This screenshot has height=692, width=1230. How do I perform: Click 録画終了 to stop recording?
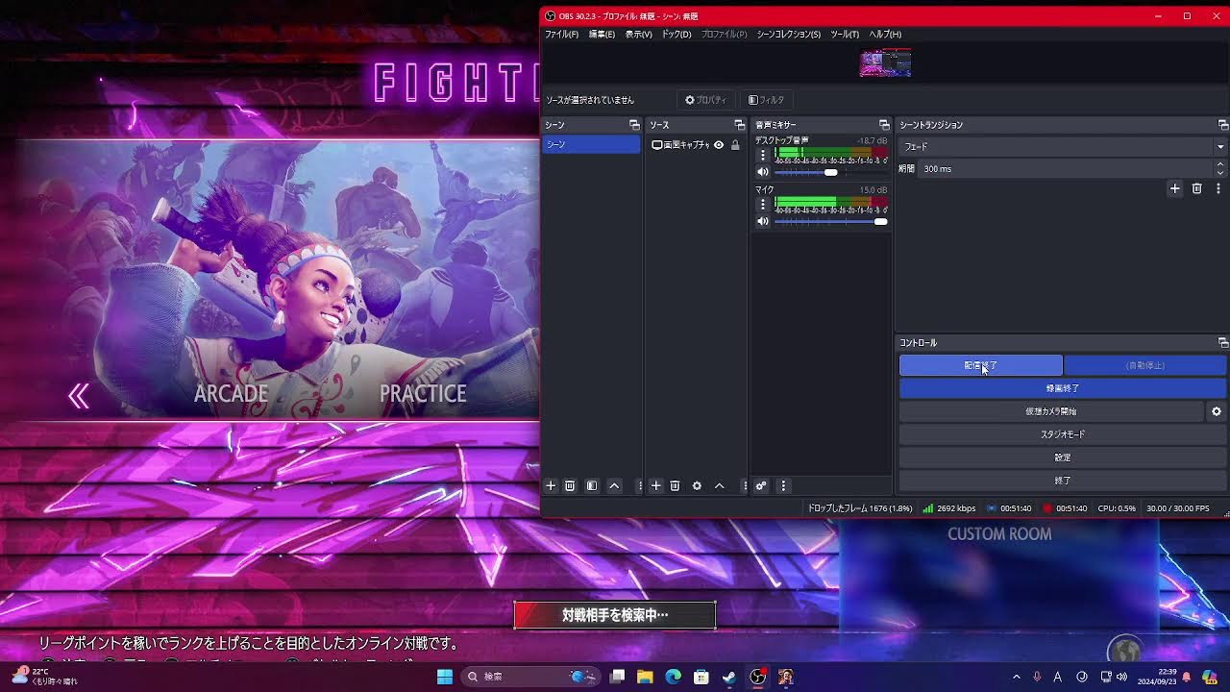pyautogui.click(x=1063, y=388)
